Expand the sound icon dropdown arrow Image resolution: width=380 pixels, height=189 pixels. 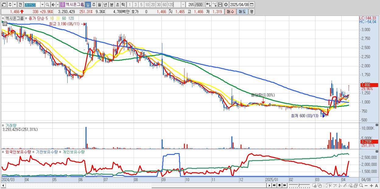57,5
